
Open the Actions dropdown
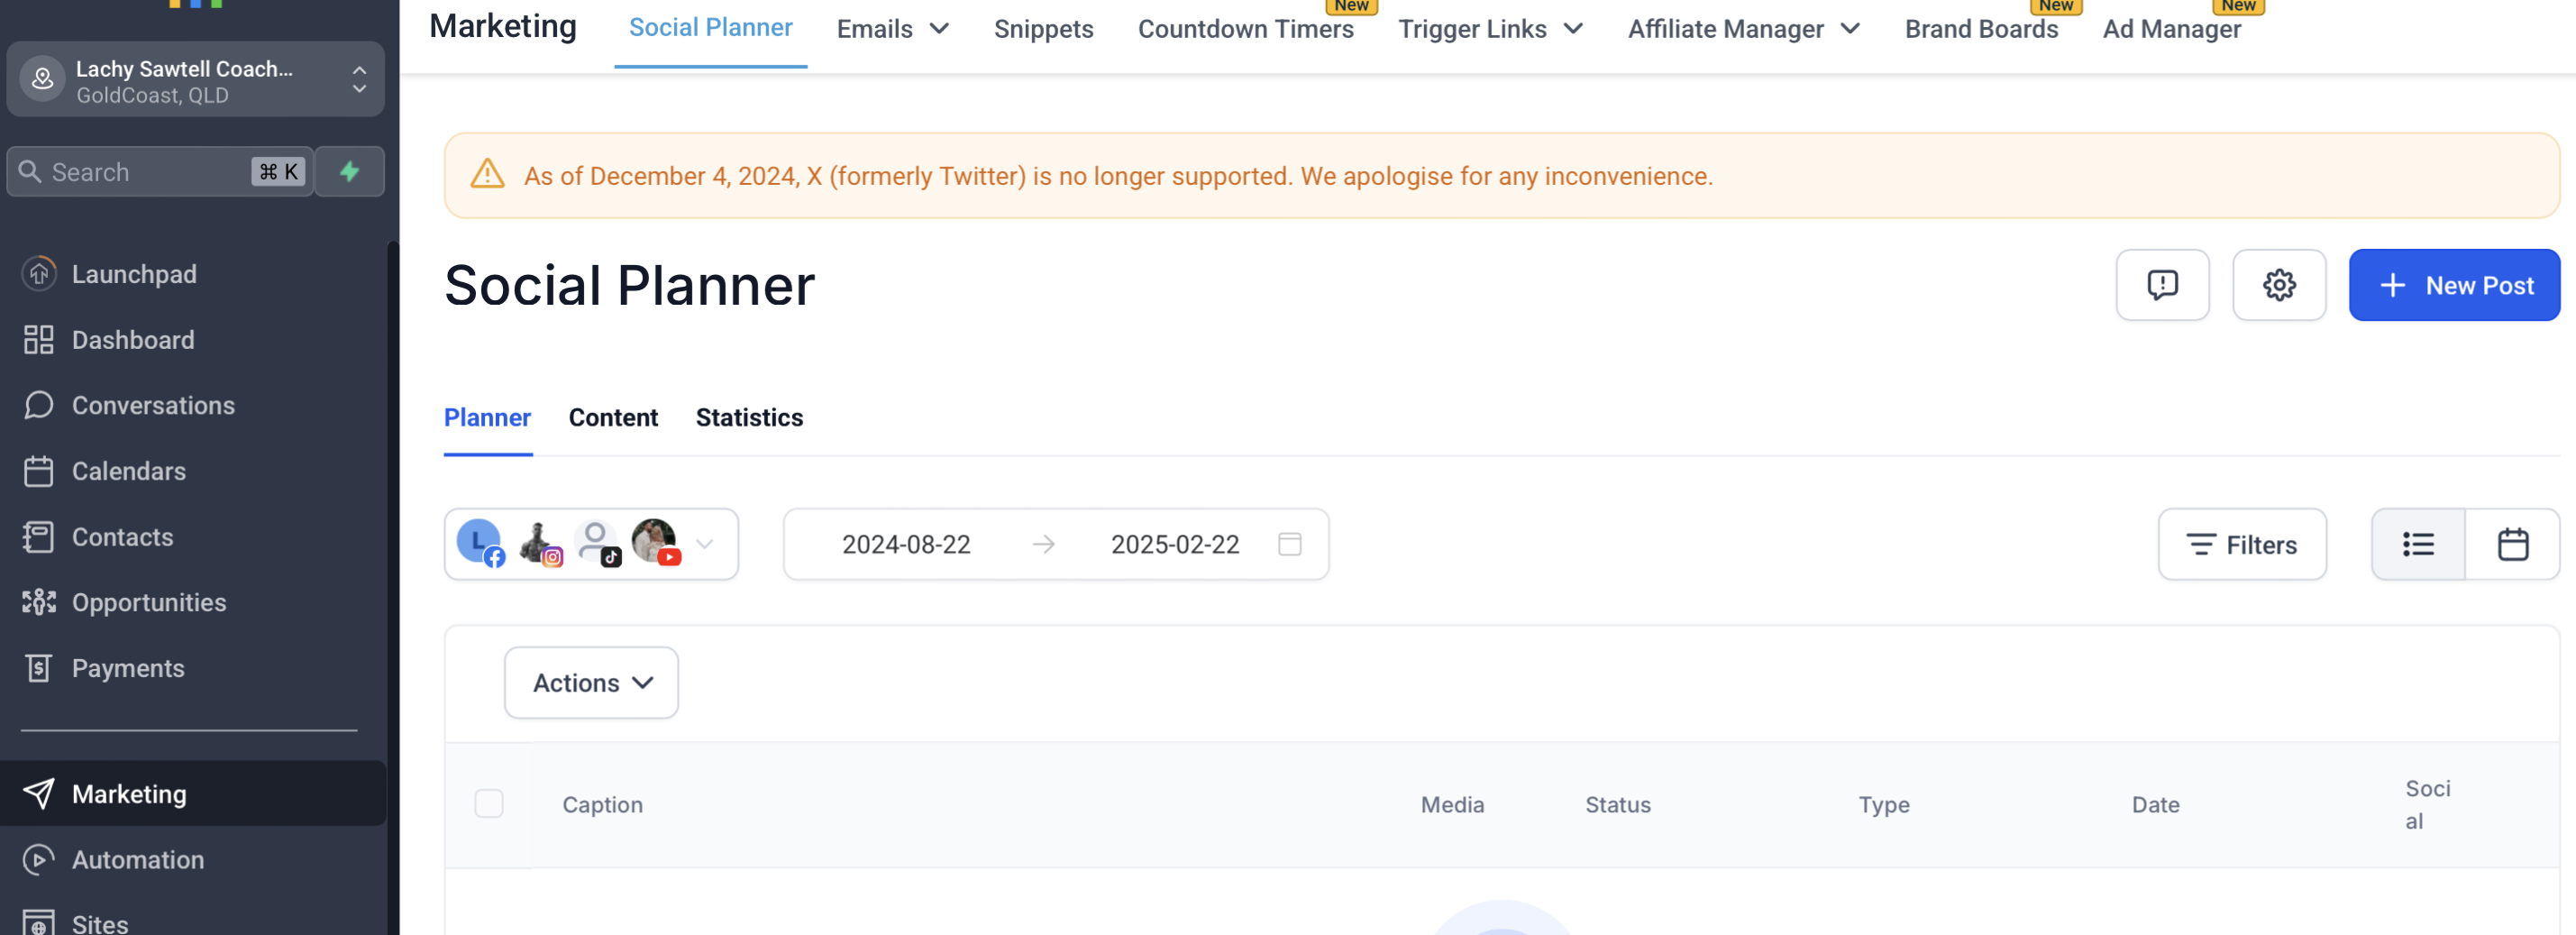(591, 682)
